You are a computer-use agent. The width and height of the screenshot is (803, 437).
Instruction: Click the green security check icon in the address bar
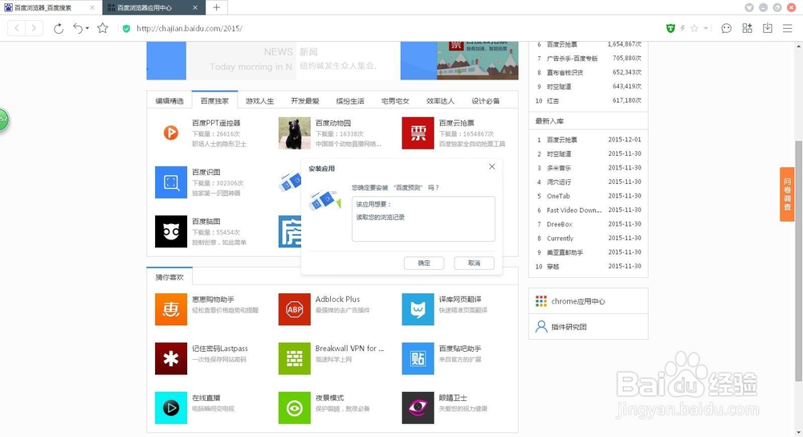pos(126,29)
